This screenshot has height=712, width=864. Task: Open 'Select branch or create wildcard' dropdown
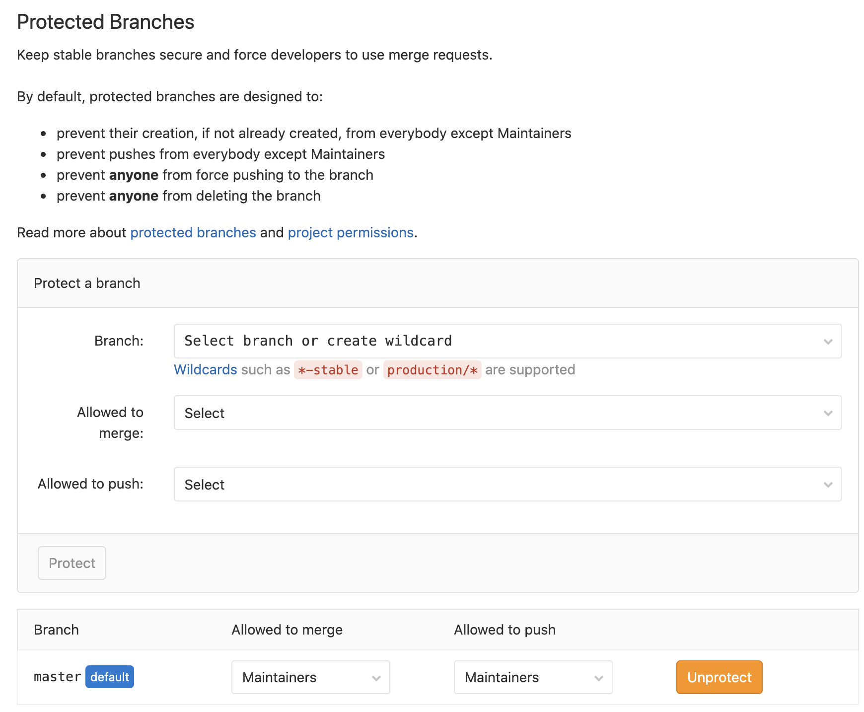pyautogui.click(x=506, y=341)
